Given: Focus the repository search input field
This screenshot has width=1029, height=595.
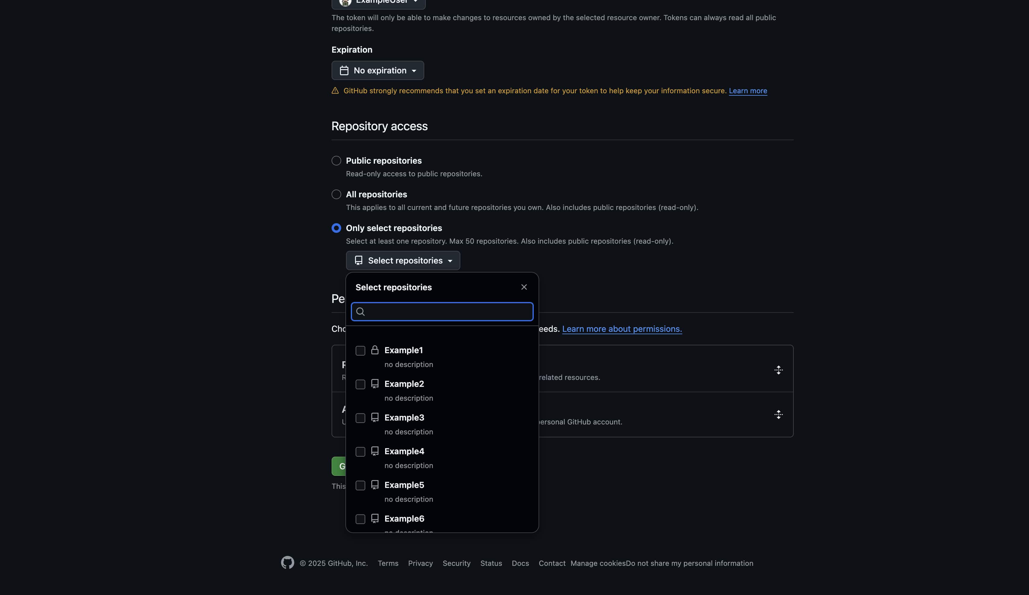Looking at the screenshot, I should pyautogui.click(x=442, y=312).
